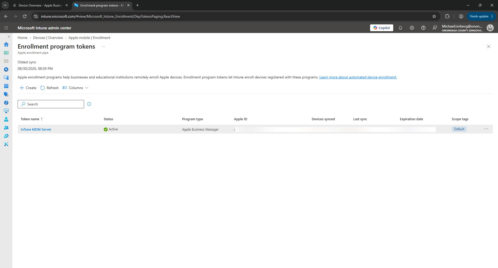Click the Program type column header
Viewport: 498px width, 268px height.
click(x=192, y=119)
